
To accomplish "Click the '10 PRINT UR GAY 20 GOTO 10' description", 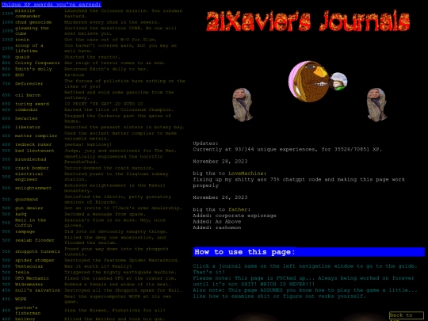I will pyautogui.click(x=104, y=104).
